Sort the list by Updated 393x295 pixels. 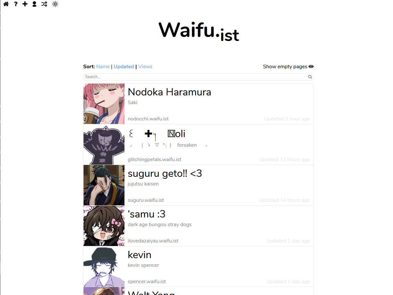[x=124, y=67]
